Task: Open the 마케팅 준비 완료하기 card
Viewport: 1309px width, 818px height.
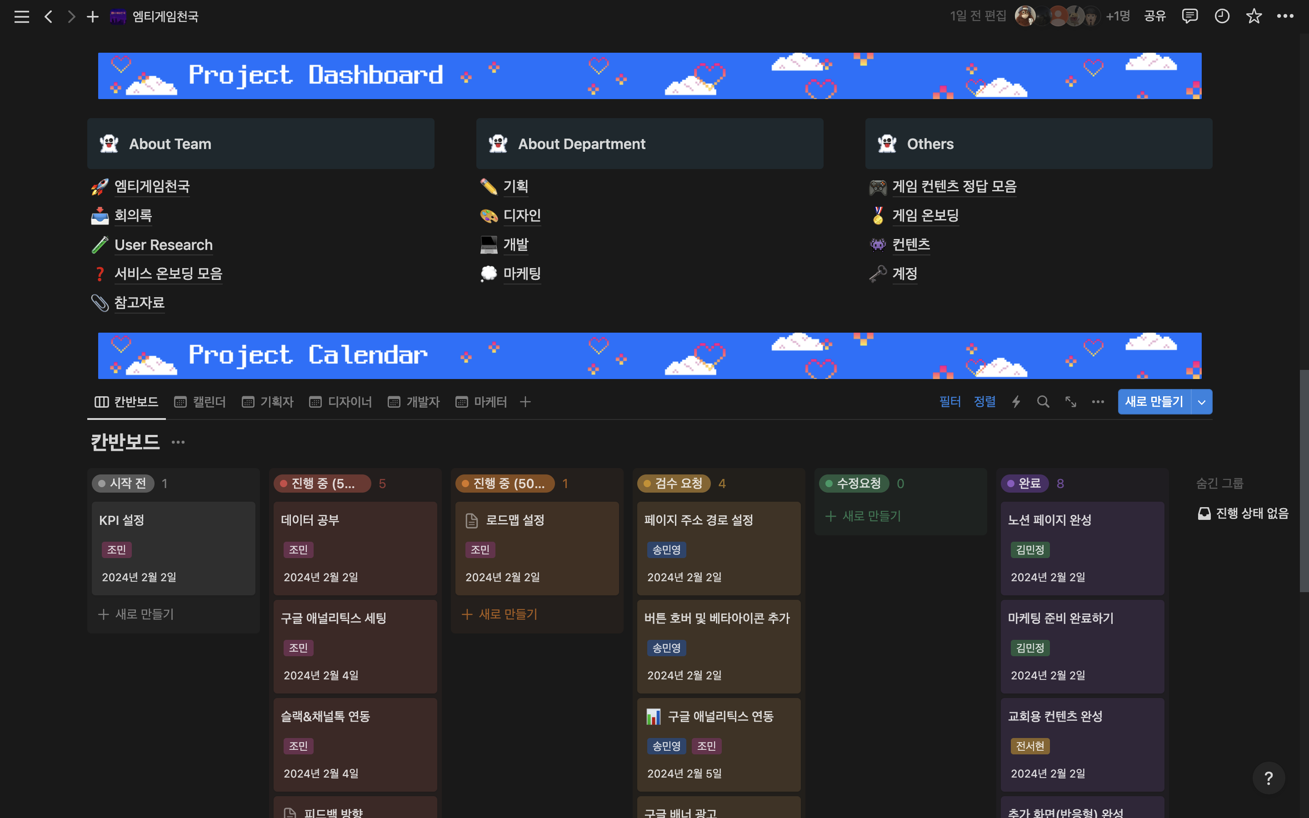Action: [x=1082, y=647]
